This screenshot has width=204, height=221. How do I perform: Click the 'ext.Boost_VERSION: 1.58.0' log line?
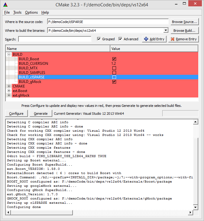33,169
